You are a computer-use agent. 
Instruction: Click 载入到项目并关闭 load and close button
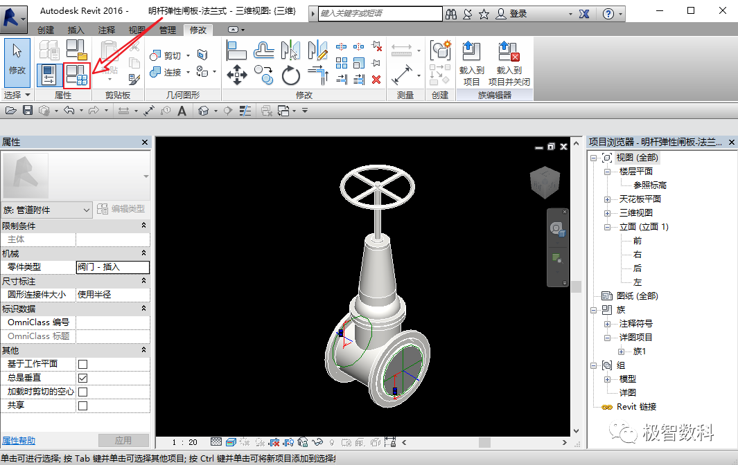point(509,64)
